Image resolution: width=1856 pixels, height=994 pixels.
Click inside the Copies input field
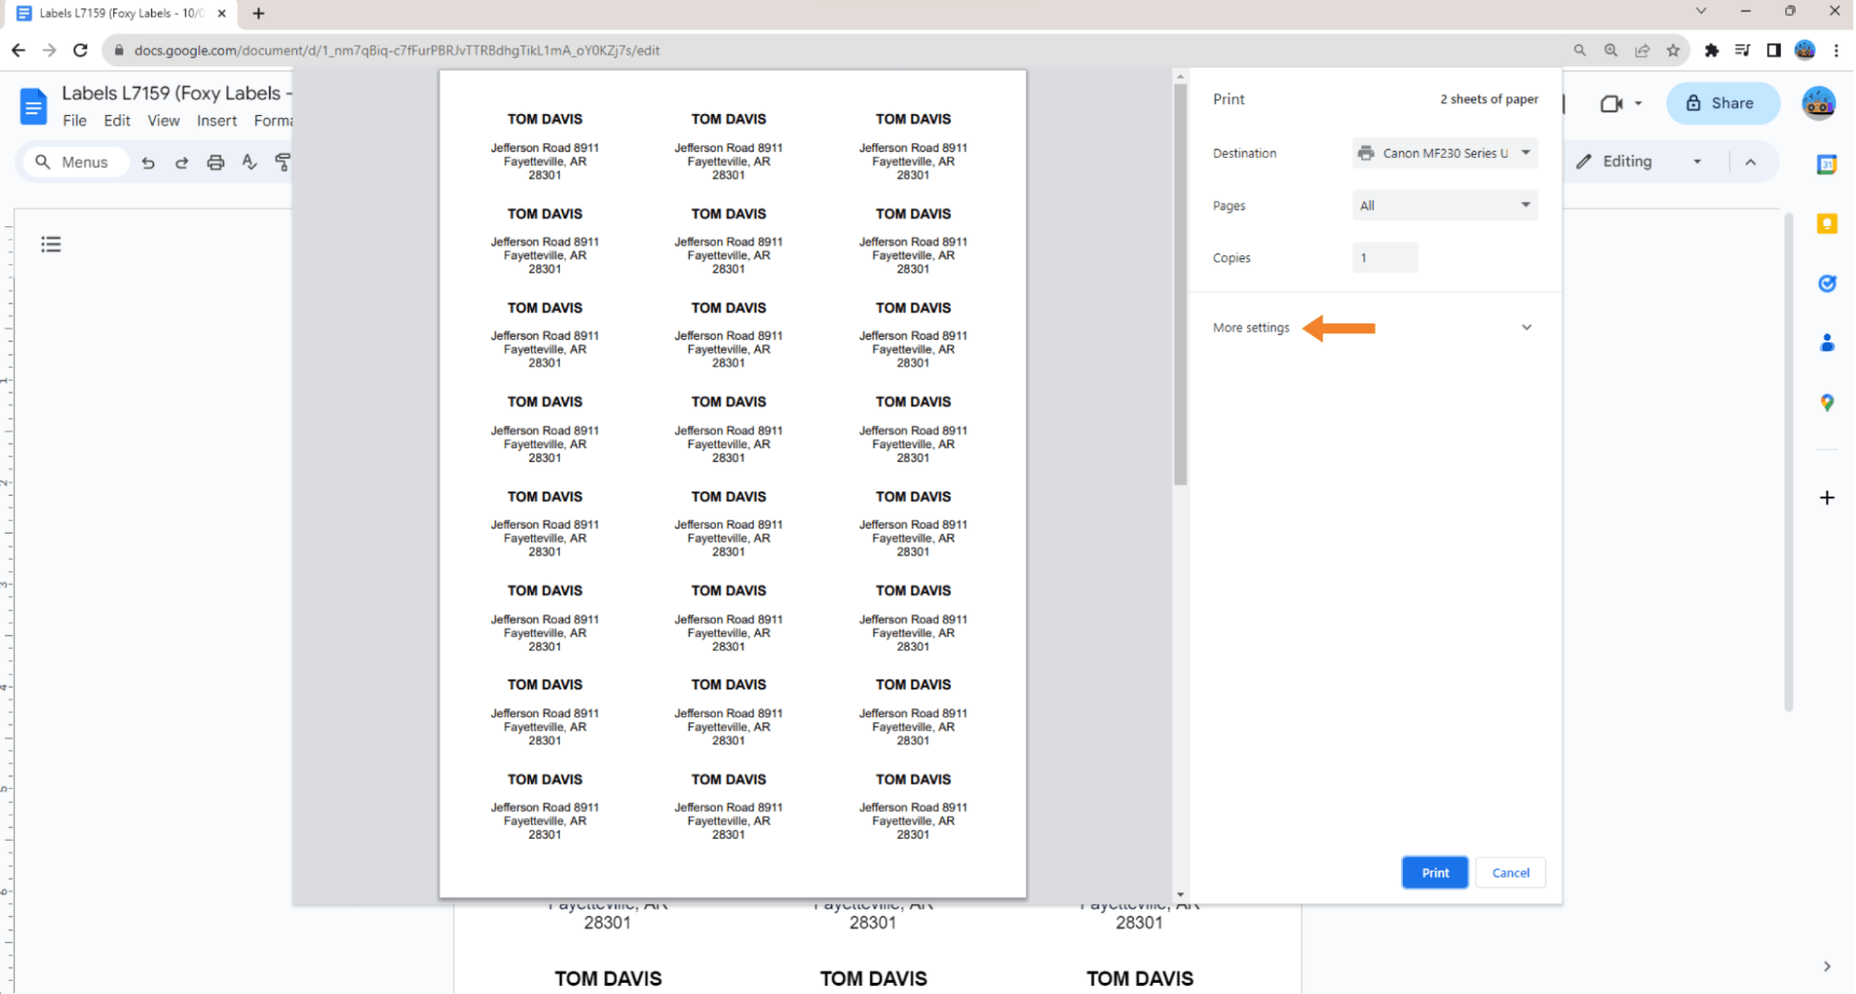[1384, 257]
